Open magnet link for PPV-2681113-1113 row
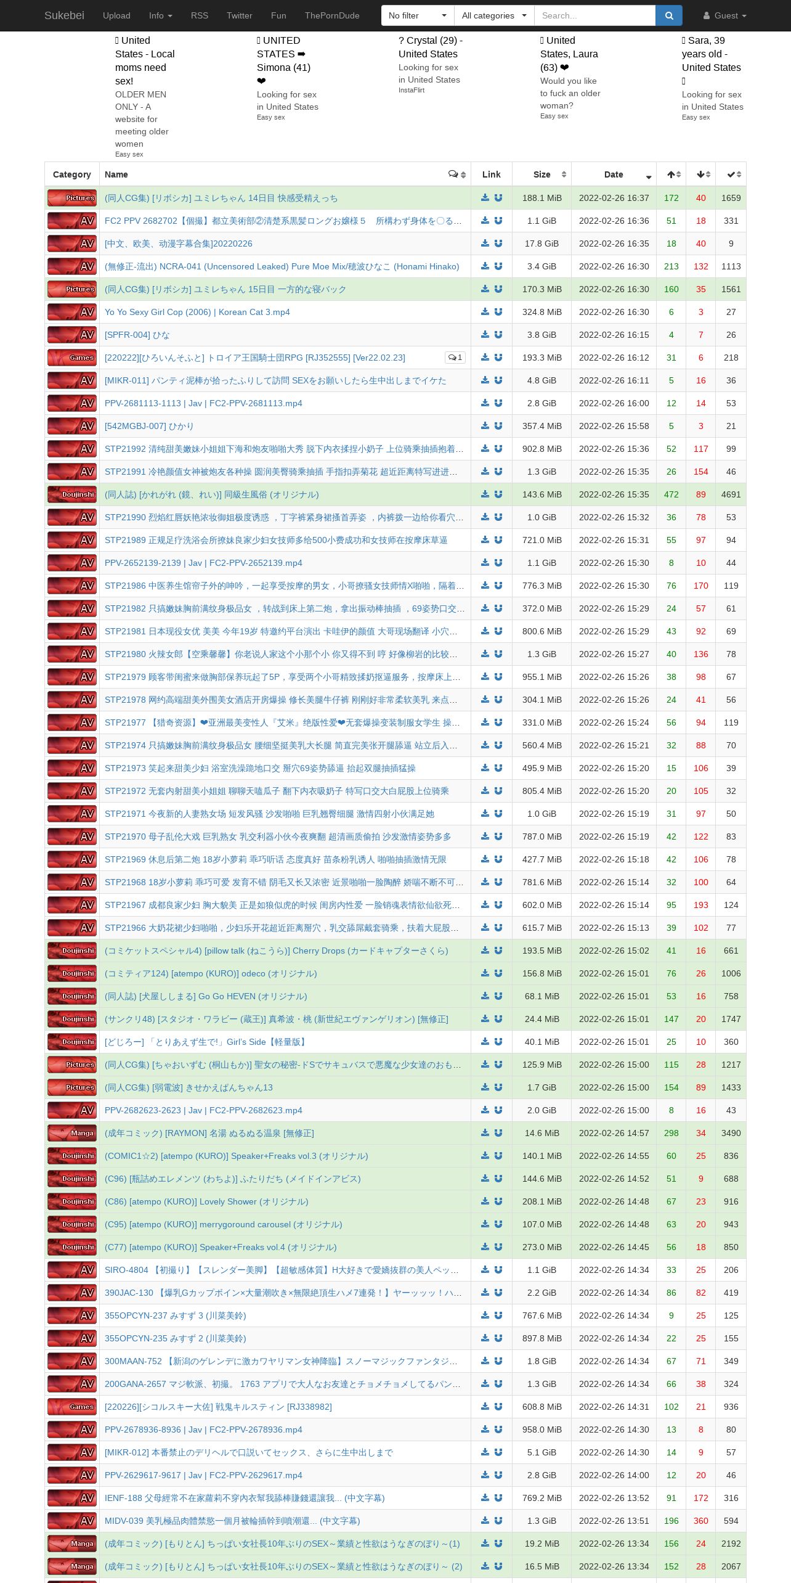This screenshot has width=791, height=1583. (498, 403)
